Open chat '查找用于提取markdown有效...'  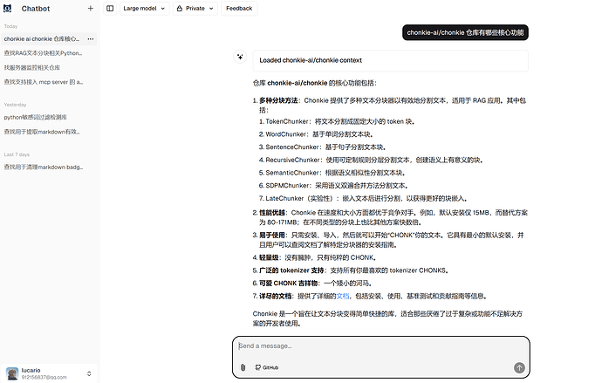tap(42, 132)
